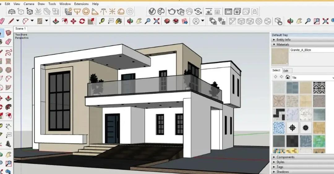
Task: Select the Move tool
Action: (73, 21)
